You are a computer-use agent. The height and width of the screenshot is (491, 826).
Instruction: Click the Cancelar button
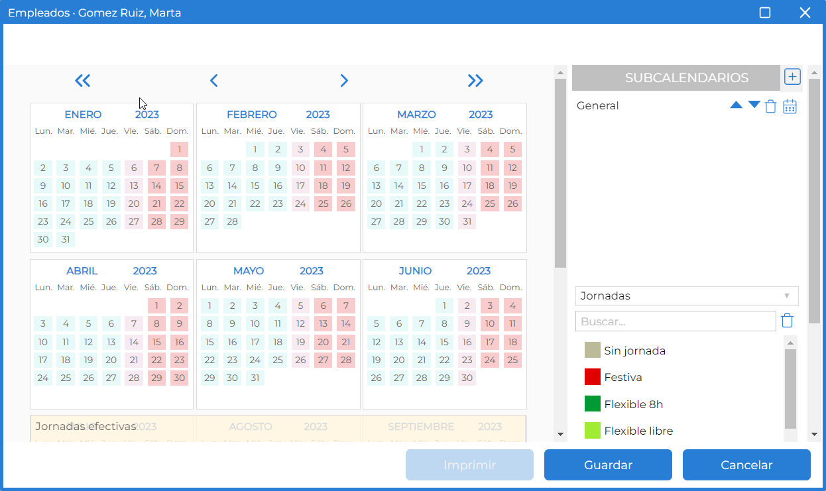click(x=746, y=465)
